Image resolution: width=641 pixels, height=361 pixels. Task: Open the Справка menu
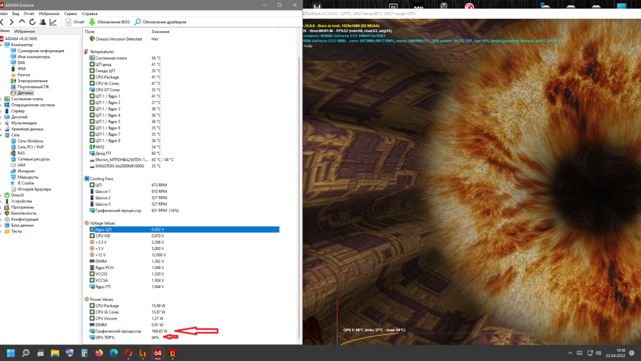(x=90, y=14)
